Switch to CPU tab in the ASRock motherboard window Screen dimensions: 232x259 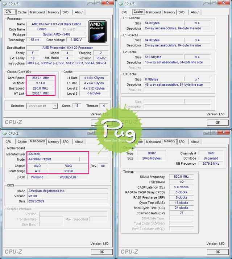(x=8, y=142)
